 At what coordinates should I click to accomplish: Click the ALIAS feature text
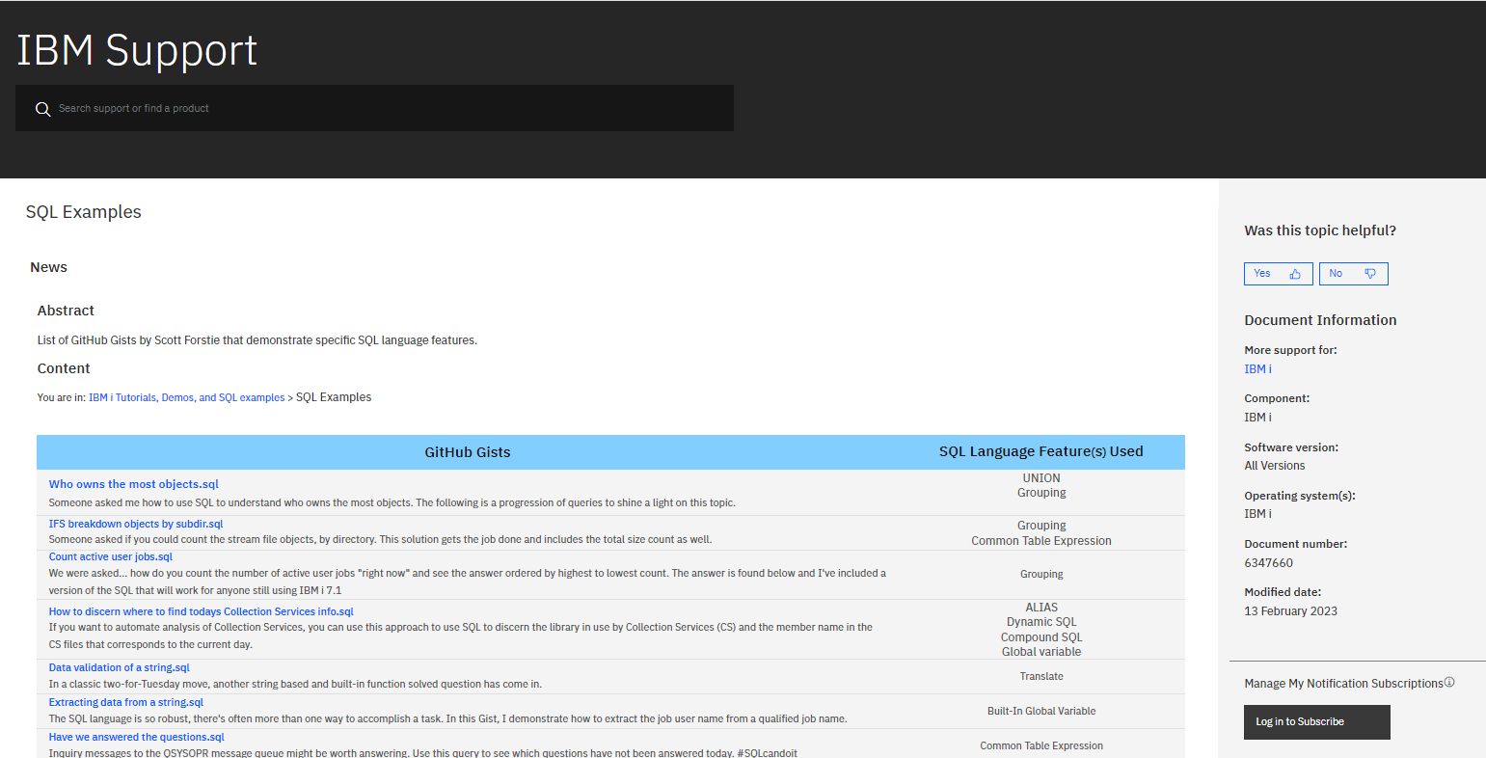tap(1041, 608)
